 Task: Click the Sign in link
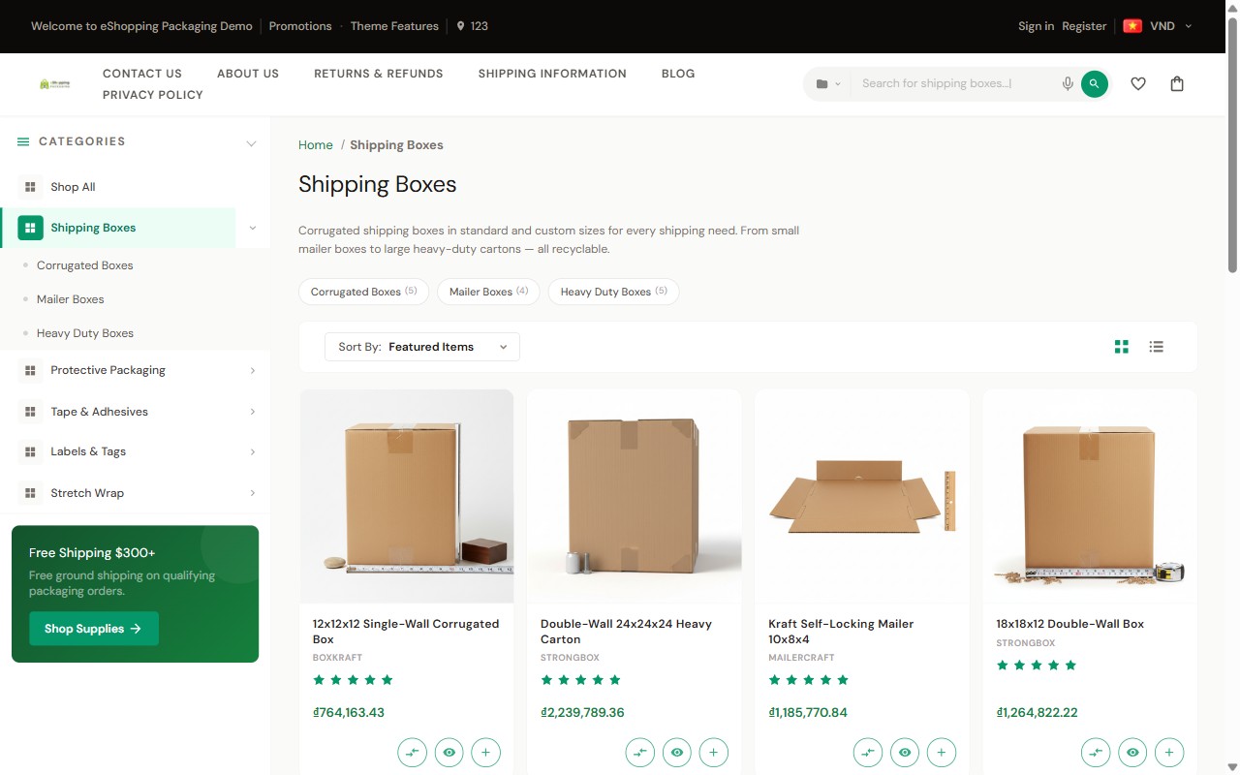click(x=1036, y=26)
